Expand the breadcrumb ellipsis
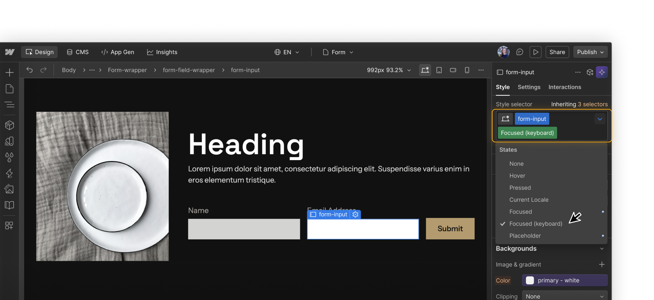This screenshot has height=300, width=654. pos(92,70)
